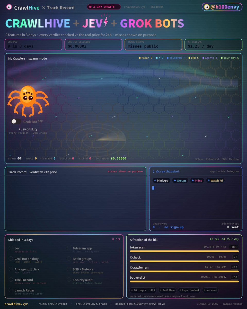Click the X check cost bar
This screenshot has width=247, height=309.
point(184,261)
